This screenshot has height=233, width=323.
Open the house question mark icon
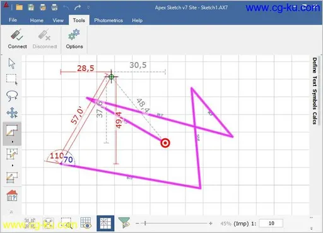(x=12, y=195)
